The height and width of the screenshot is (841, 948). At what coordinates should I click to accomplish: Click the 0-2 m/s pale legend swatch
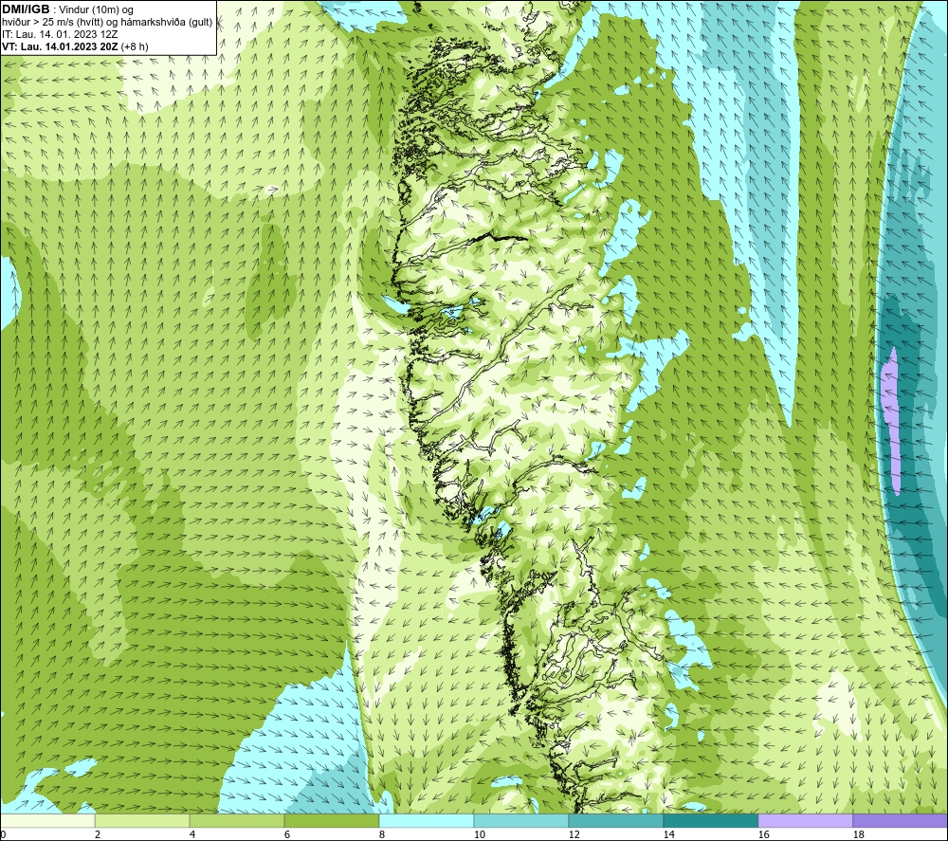(47, 820)
